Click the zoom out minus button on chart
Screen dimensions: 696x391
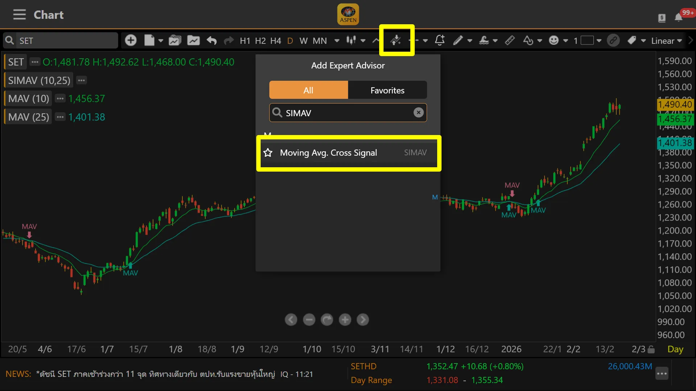click(x=309, y=320)
